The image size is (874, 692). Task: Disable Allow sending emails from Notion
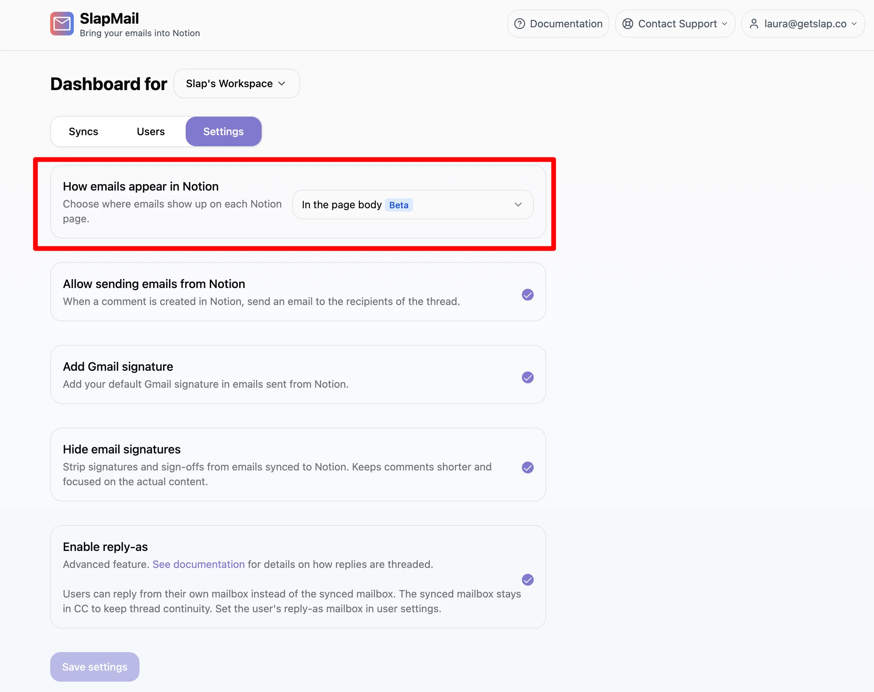[528, 295]
